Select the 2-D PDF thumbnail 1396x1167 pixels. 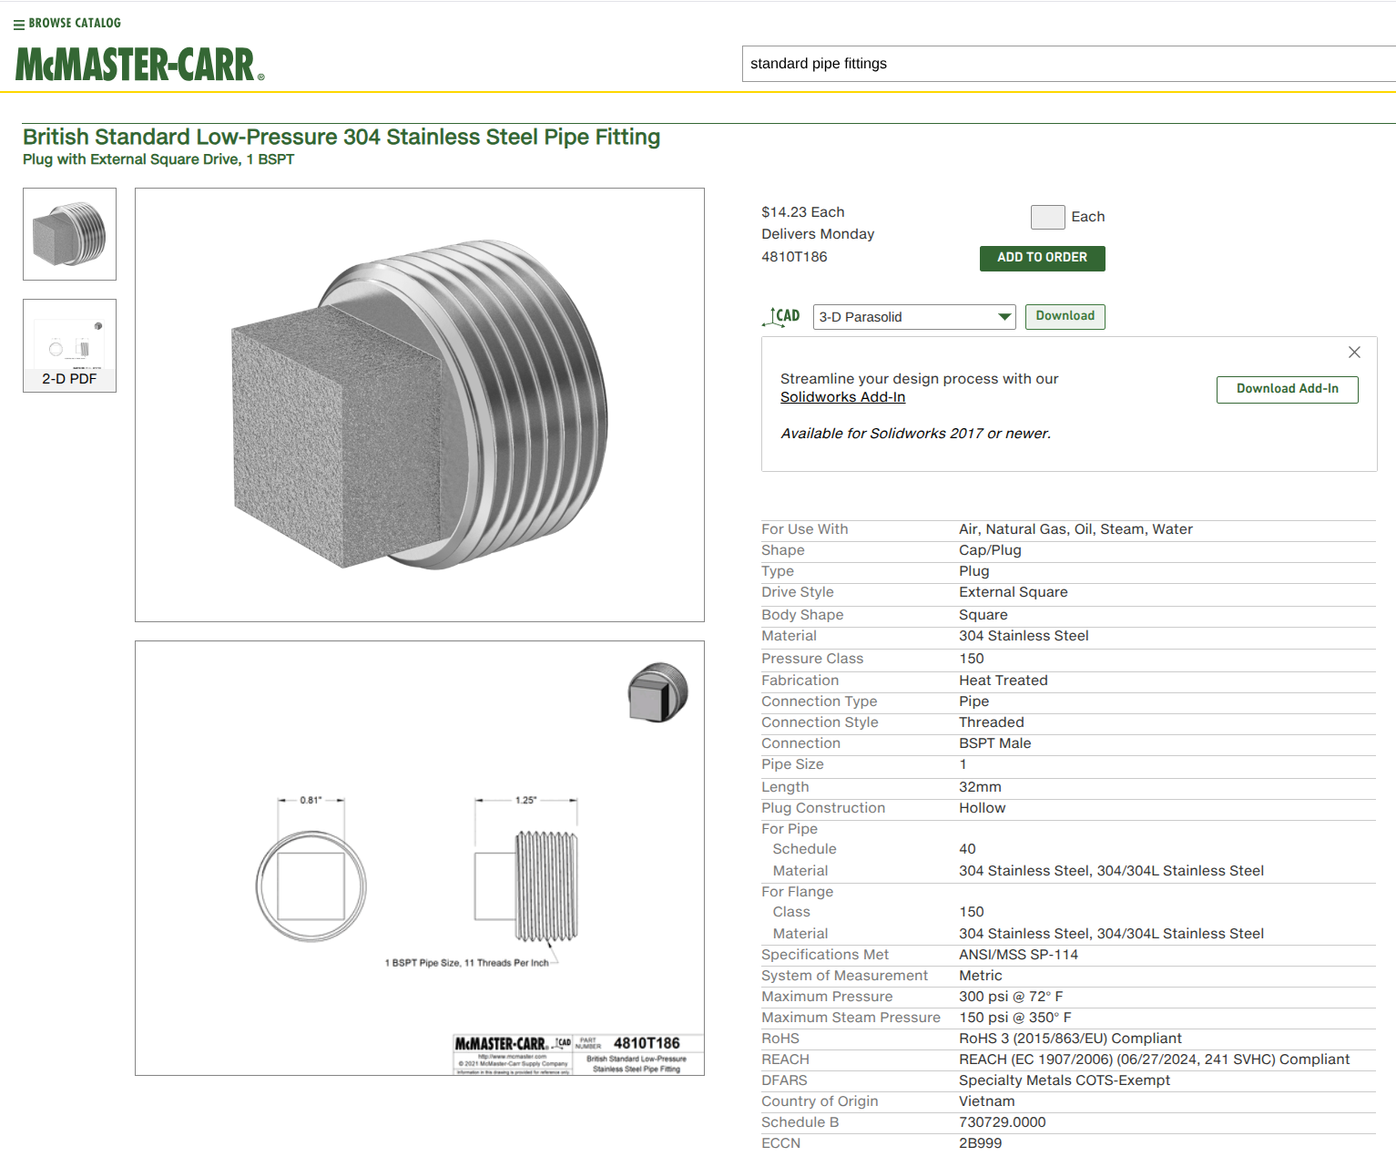(69, 345)
